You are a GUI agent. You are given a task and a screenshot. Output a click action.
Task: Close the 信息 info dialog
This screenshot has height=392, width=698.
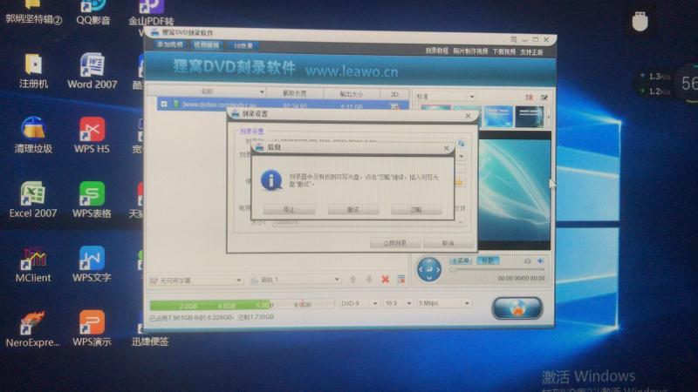(x=446, y=148)
